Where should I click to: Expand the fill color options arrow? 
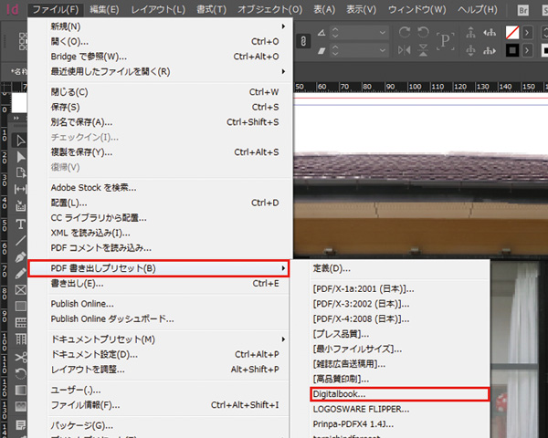[527, 33]
